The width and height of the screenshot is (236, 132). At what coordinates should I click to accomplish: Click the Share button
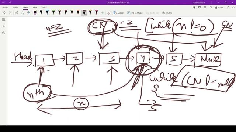click(219, 7)
